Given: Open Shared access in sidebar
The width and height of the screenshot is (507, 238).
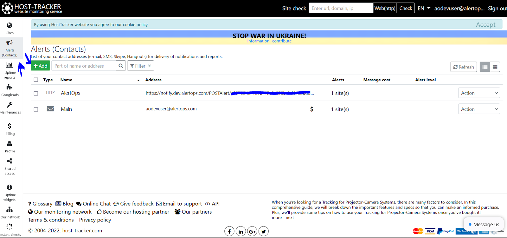Looking at the screenshot, I should [x=10, y=161].
